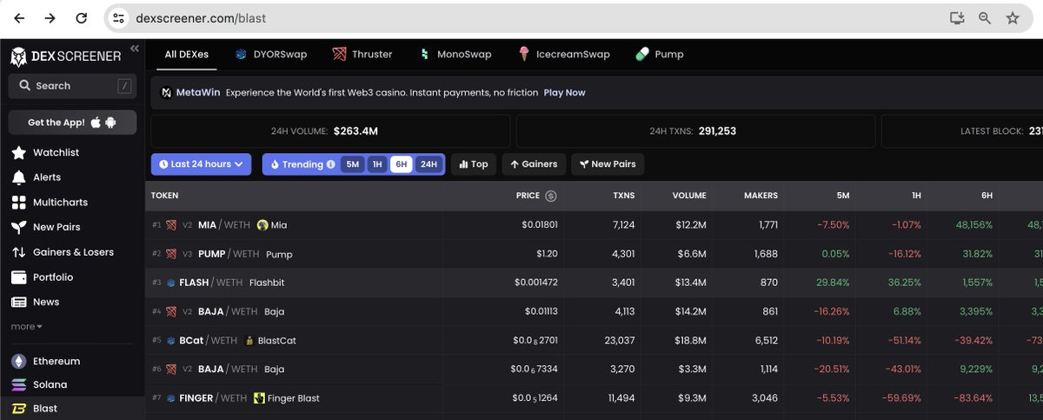Screen dimensions: 1043x420
Task: Switch to the DYORSwap tab
Action: [271, 54]
